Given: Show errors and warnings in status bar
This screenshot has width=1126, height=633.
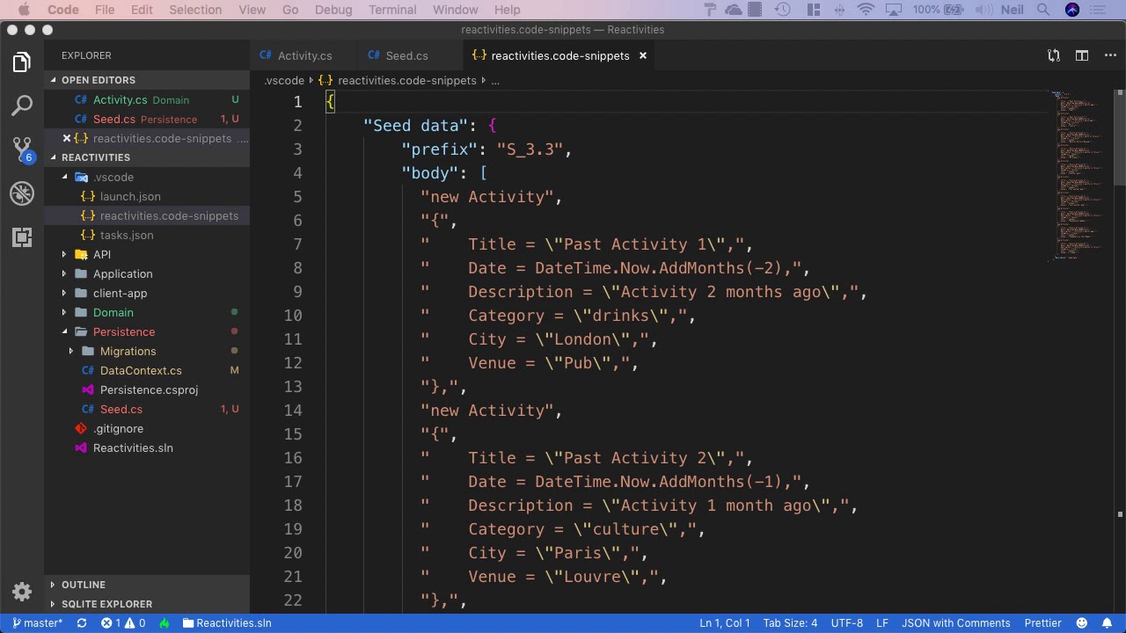Looking at the screenshot, I should (123, 622).
